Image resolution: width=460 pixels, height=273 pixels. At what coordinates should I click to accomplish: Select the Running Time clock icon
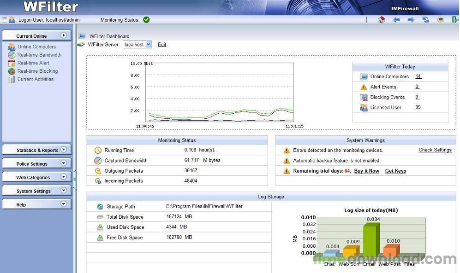pyautogui.click(x=98, y=151)
